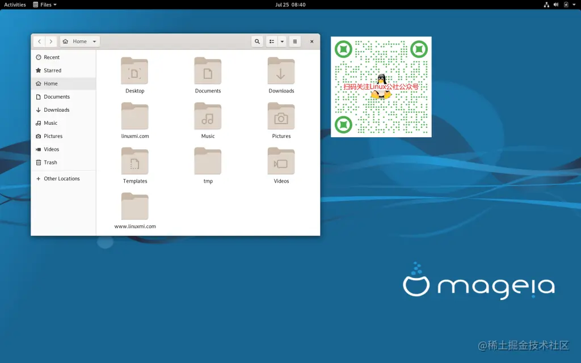Select the Documents folder icon in grid

(x=208, y=71)
